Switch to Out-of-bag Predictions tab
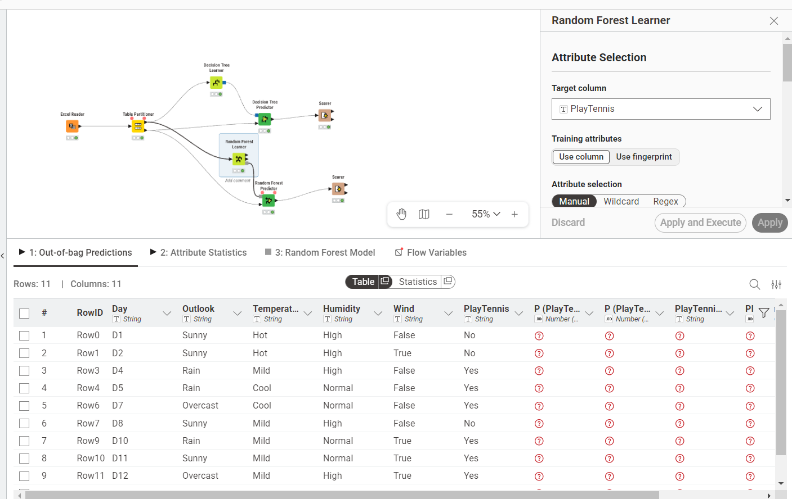 [75, 253]
